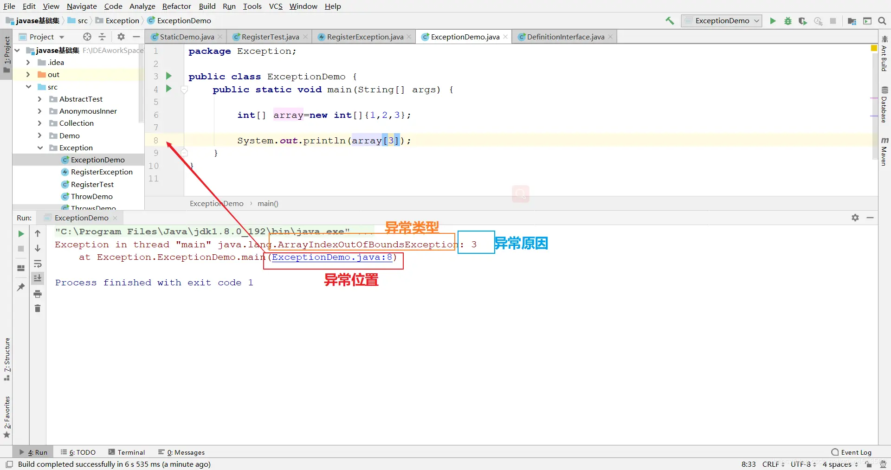The height and width of the screenshot is (470, 891).
Task: Open the inspections inspector icon in status bar
Action: point(883,464)
